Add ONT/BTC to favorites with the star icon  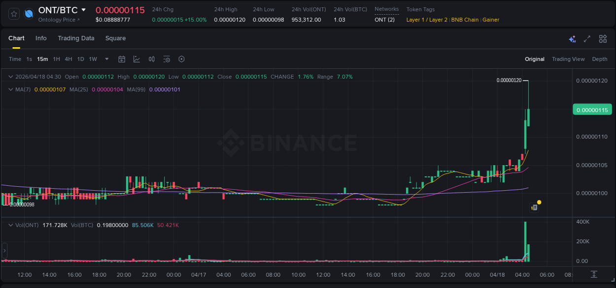pyautogui.click(x=14, y=14)
